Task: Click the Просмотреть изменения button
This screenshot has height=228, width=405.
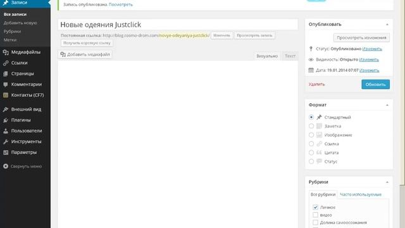Action: click(361, 38)
